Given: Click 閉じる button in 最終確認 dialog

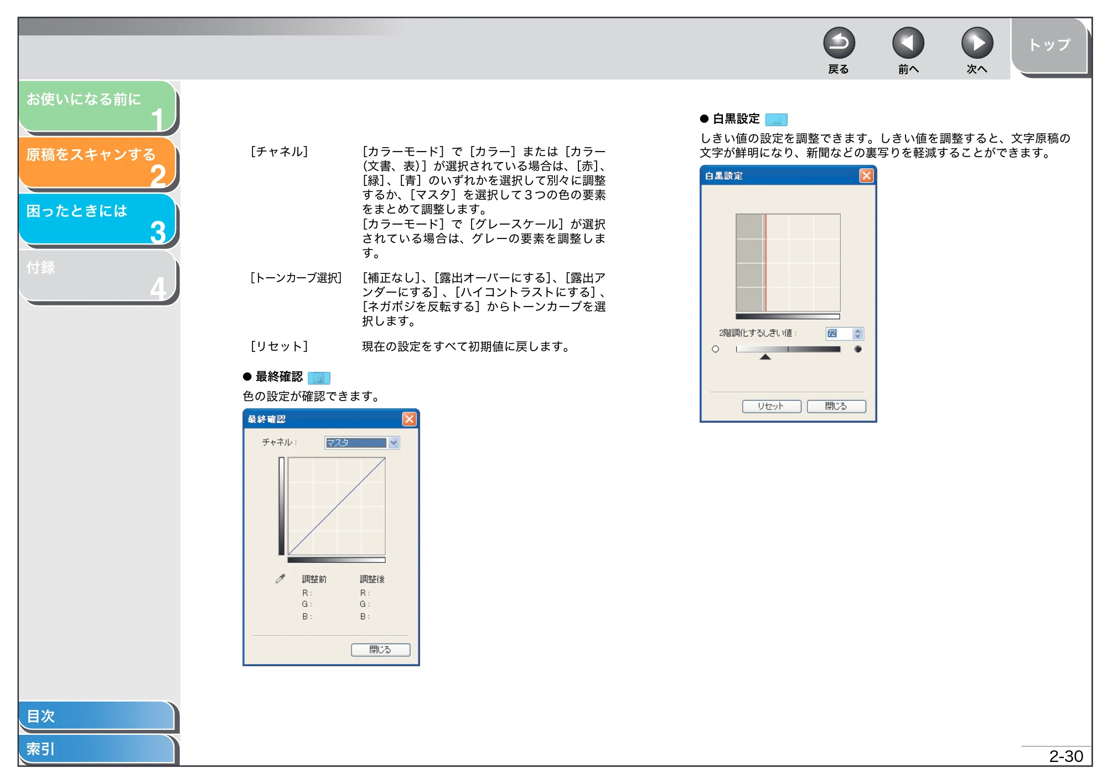Looking at the screenshot, I should (x=381, y=650).
